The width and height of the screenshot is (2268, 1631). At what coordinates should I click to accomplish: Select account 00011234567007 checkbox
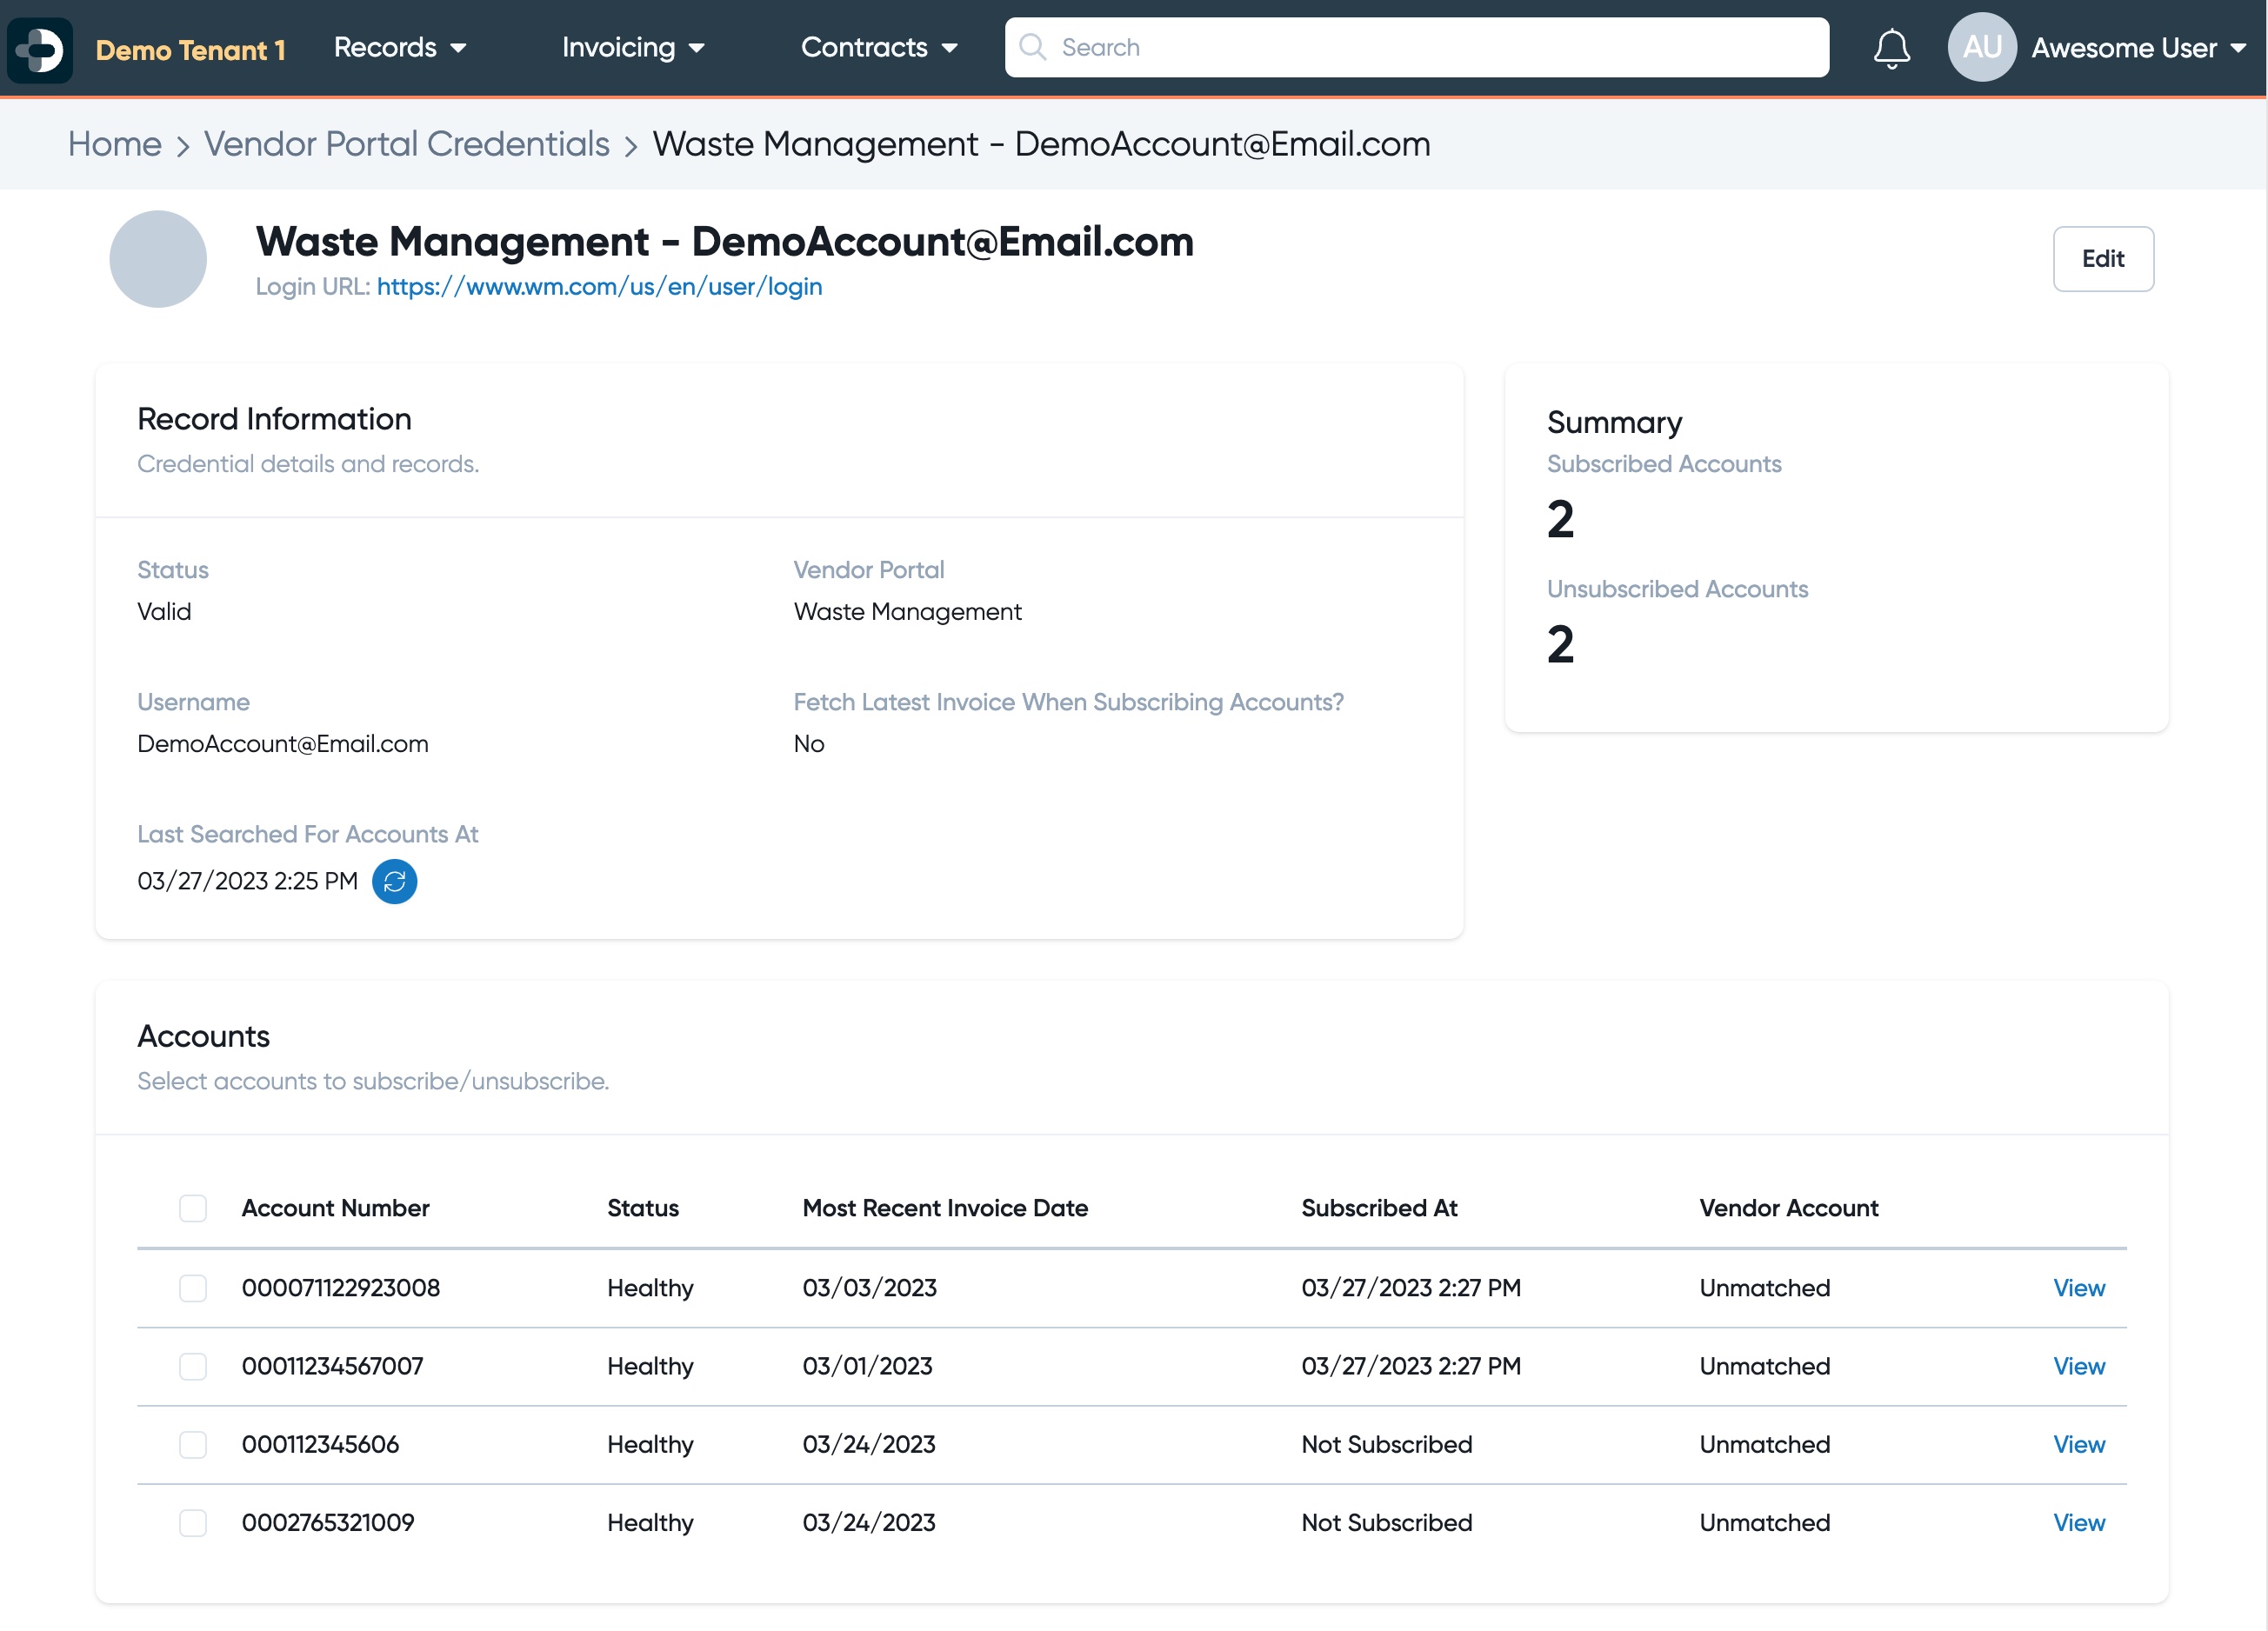193,1366
